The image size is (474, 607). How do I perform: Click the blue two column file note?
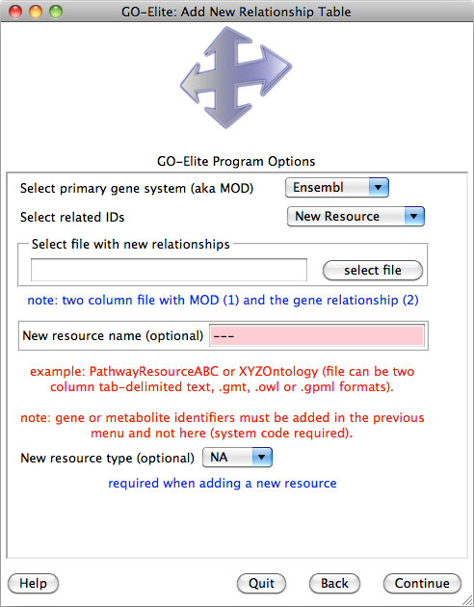tap(223, 300)
